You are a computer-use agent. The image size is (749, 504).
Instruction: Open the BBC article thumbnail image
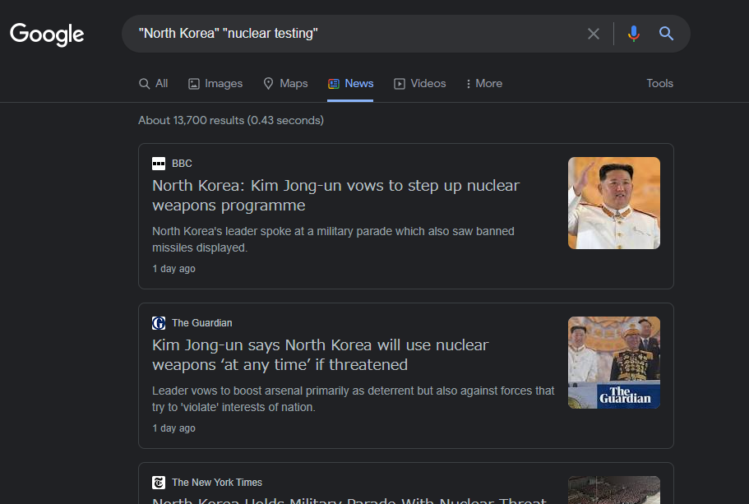614,203
